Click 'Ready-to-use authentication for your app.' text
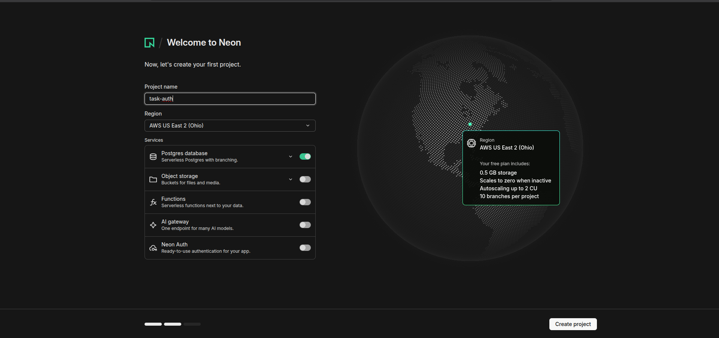 point(206,251)
